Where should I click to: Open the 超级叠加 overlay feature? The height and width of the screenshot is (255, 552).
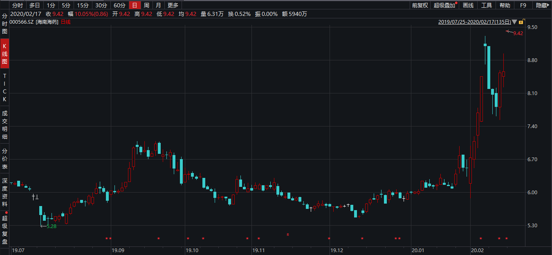click(444, 5)
